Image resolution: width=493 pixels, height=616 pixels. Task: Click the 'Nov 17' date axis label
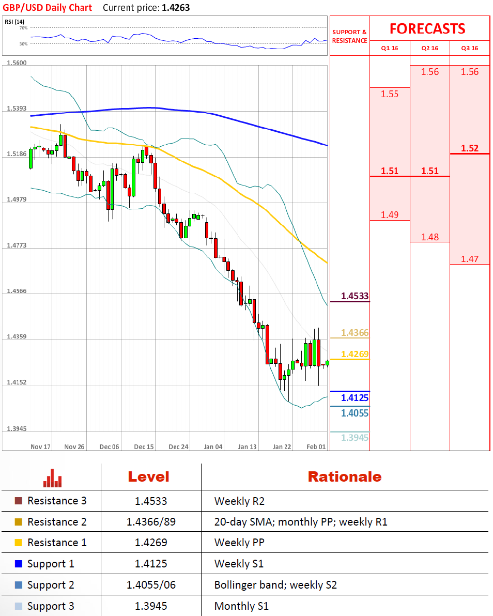(x=40, y=446)
